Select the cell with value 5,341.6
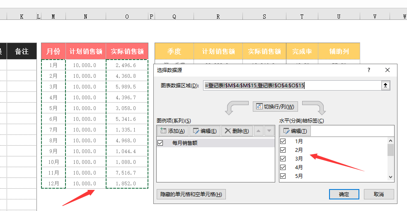The height and width of the screenshot is (211, 407). [x=127, y=119]
